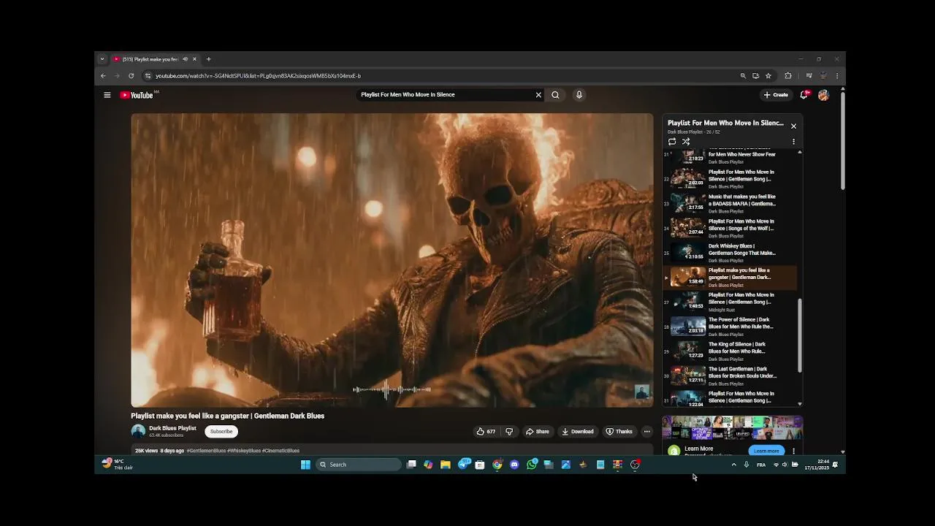The height and width of the screenshot is (526, 935).
Task: Go back in browser history
Action: (103, 76)
